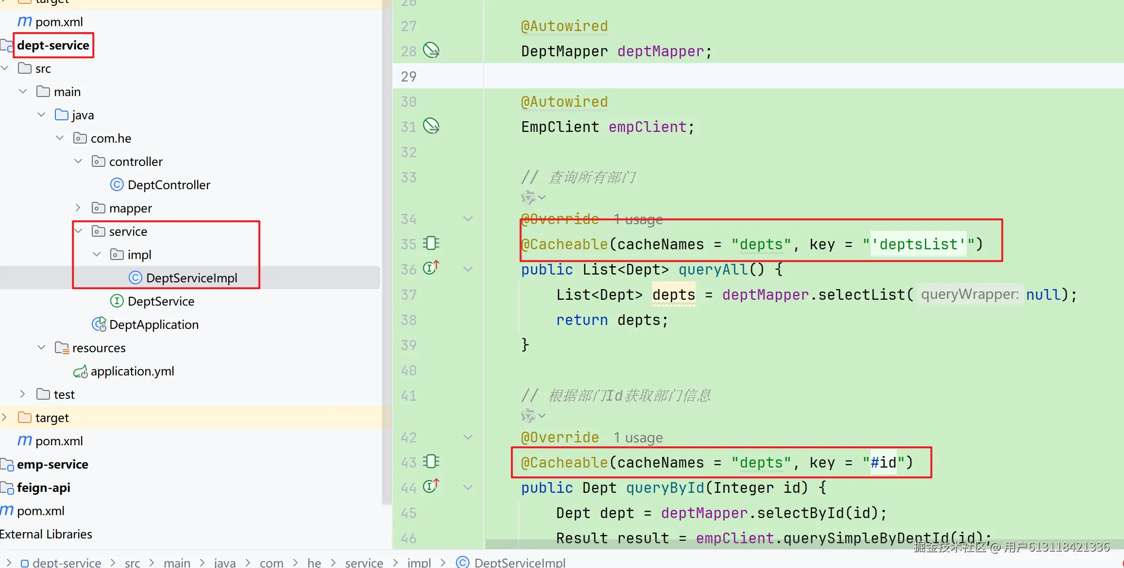Fold the code block at line 34
The image size is (1124, 568).
tap(468, 219)
